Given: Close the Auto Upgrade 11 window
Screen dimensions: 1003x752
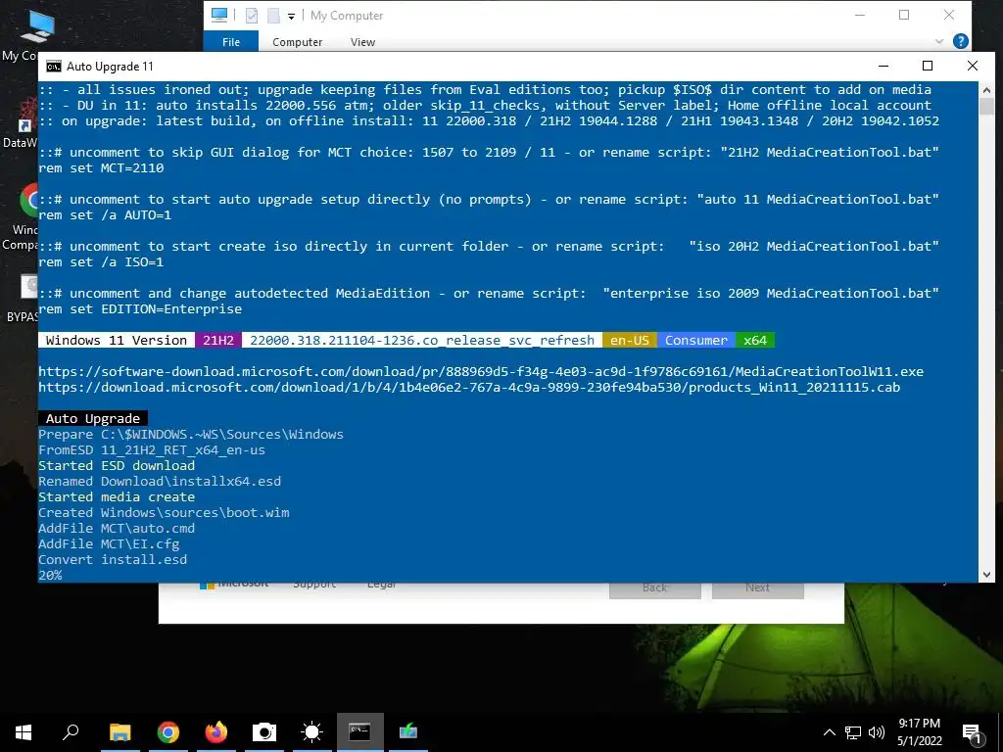Looking at the screenshot, I should pos(973,66).
